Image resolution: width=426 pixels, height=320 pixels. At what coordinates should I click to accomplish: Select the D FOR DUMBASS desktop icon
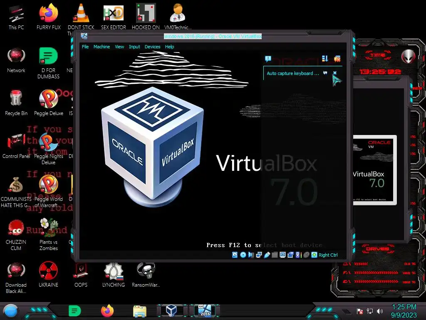48,63
